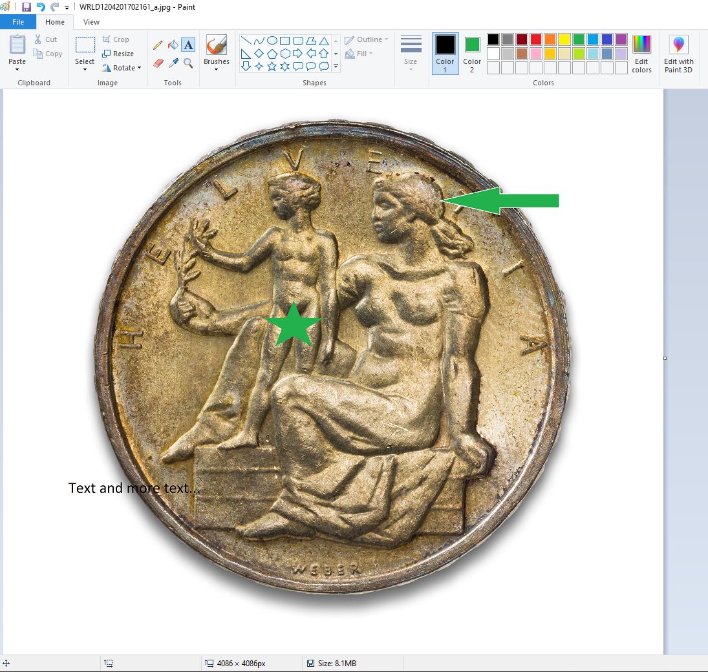Click the Cut button

46,39
